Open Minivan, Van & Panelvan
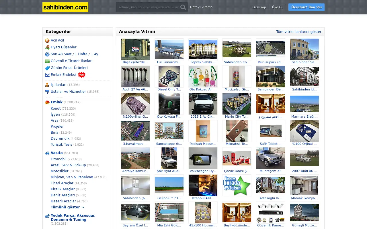367x229 pixels. (x=72, y=177)
